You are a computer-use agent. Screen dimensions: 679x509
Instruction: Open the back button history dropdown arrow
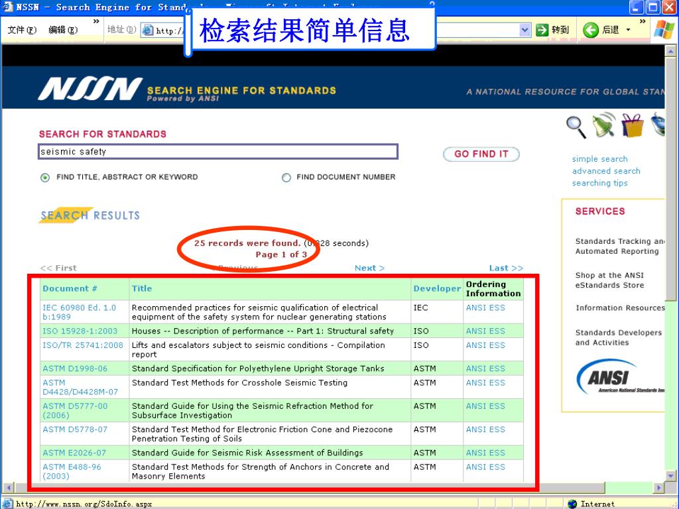click(x=628, y=30)
